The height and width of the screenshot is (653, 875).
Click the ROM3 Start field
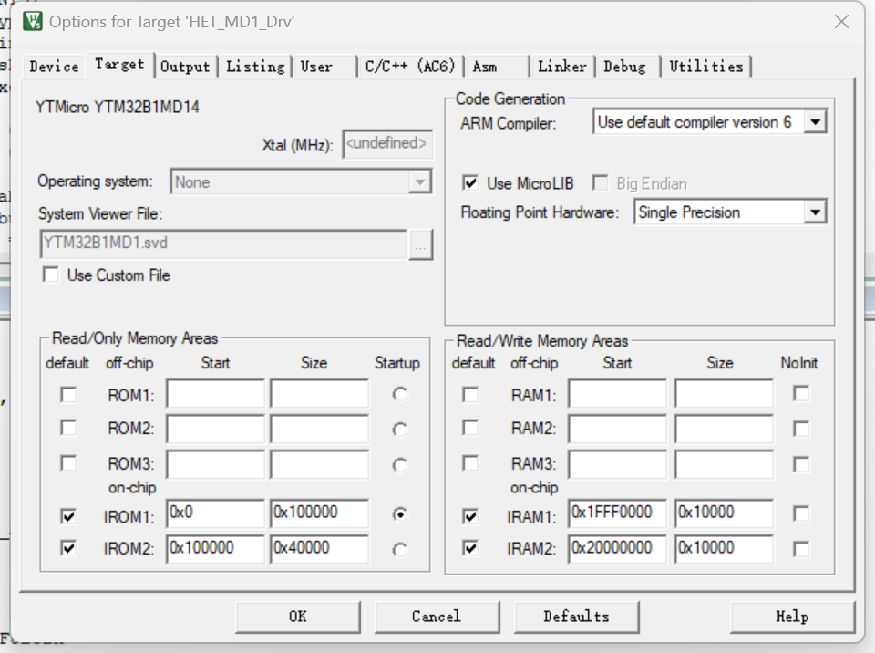(215, 465)
